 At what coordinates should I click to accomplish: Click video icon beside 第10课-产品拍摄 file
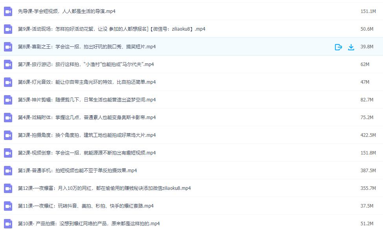[x=8, y=224]
